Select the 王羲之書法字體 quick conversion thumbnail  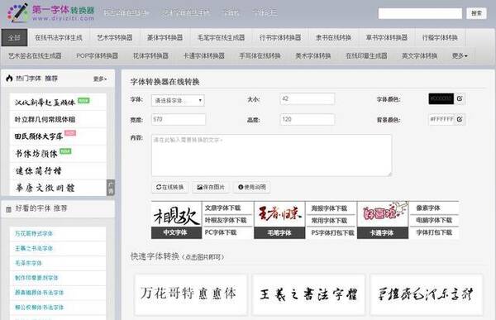(x=308, y=294)
